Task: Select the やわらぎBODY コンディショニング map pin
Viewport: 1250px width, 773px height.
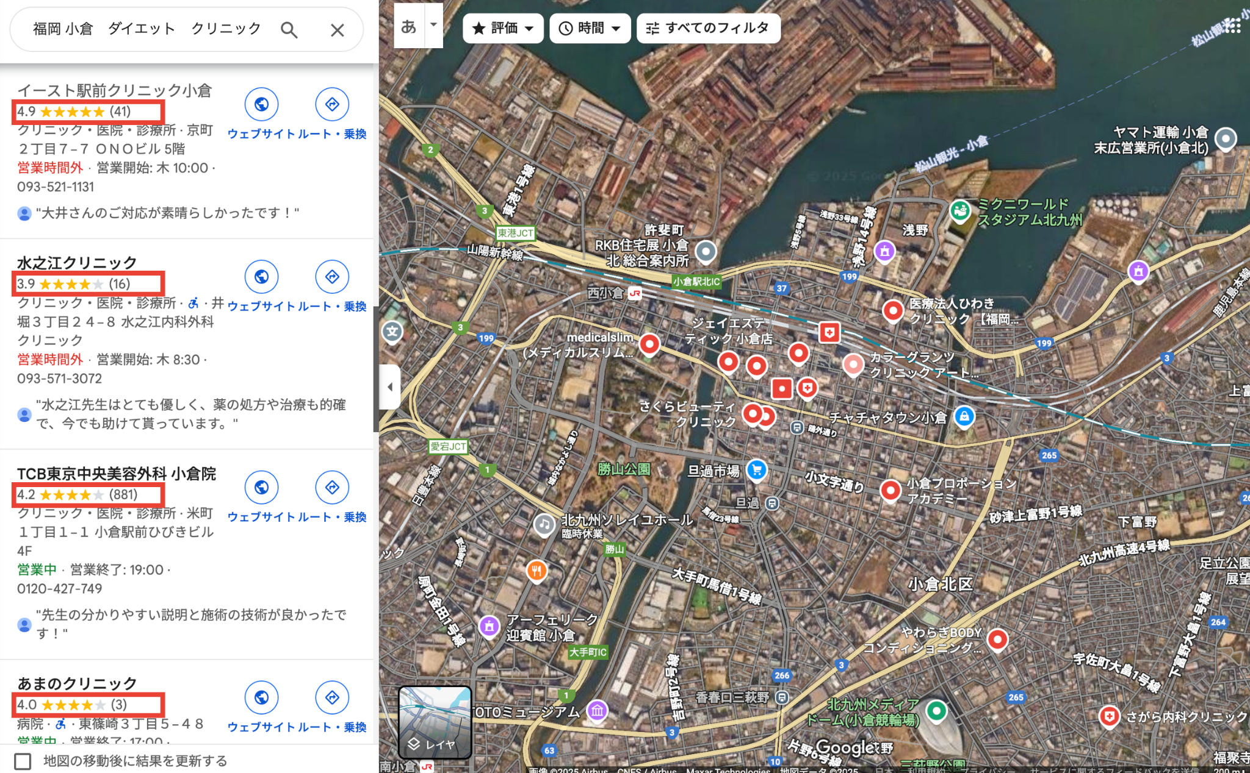Action: tap(997, 640)
